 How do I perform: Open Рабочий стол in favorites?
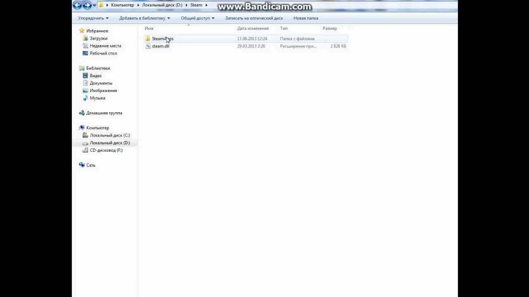coord(103,53)
